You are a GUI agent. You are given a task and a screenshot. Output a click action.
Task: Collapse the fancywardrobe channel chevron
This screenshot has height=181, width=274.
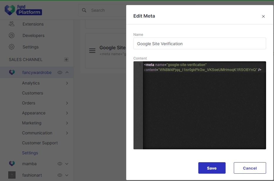(67, 72)
